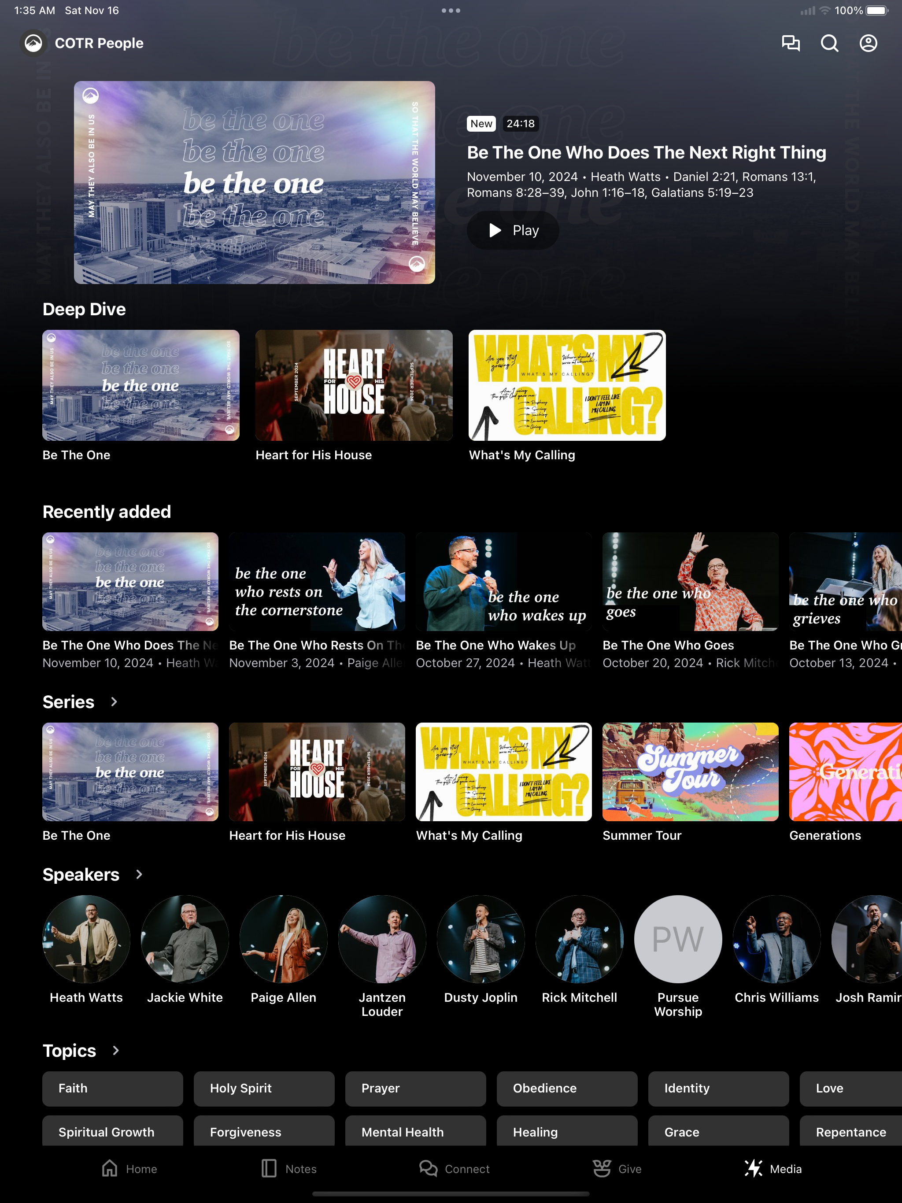Tap the search magnifier icon
Image resolution: width=902 pixels, height=1203 pixels.
[x=829, y=43]
